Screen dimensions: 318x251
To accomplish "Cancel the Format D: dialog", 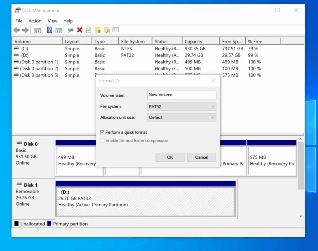I will coord(202,157).
